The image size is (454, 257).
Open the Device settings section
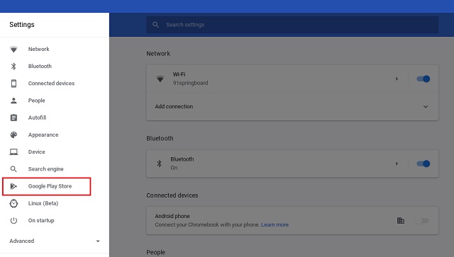click(x=36, y=152)
